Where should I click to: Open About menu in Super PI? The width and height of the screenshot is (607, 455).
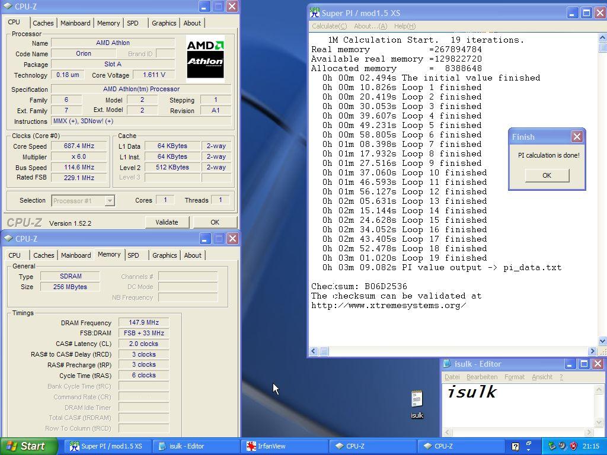[370, 26]
